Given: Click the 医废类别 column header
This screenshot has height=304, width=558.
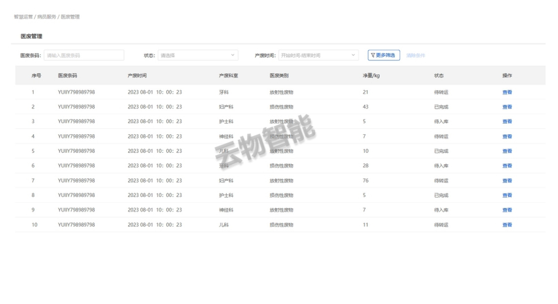Looking at the screenshot, I should 279,75.
